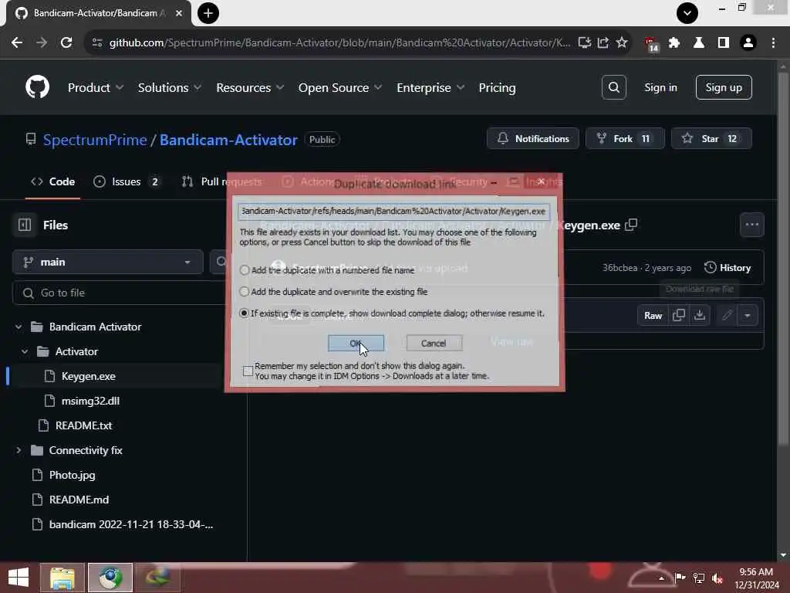
Task: Open the Chrome profile avatar icon
Action: point(748,43)
